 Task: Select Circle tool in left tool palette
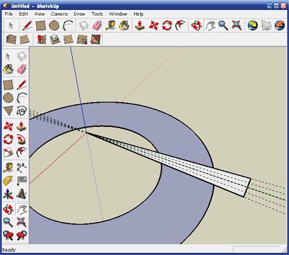point(8,98)
